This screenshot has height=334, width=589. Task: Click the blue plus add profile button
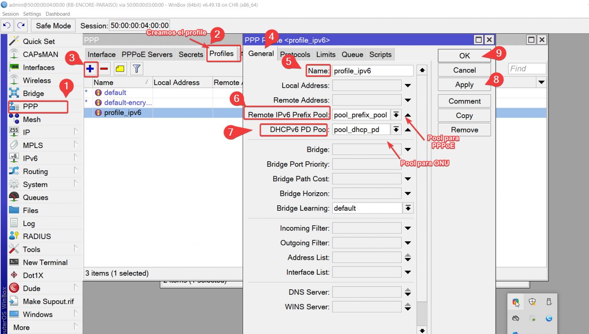90,69
